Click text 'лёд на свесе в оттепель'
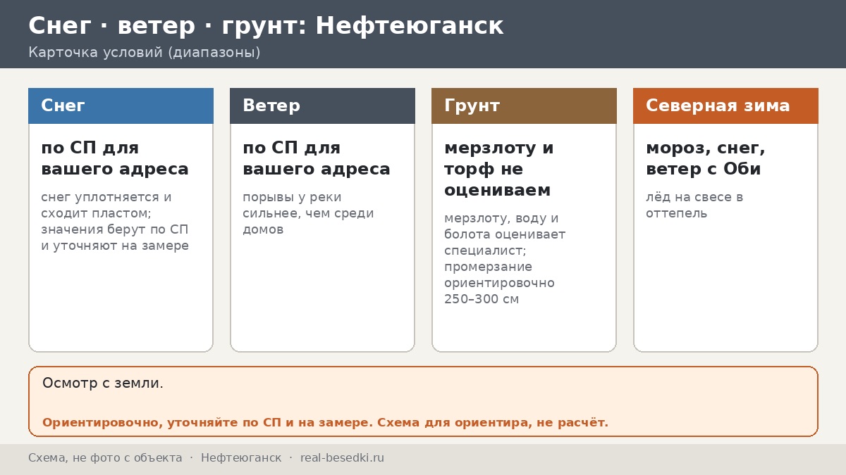846x475 pixels. pyautogui.click(x=694, y=205)
